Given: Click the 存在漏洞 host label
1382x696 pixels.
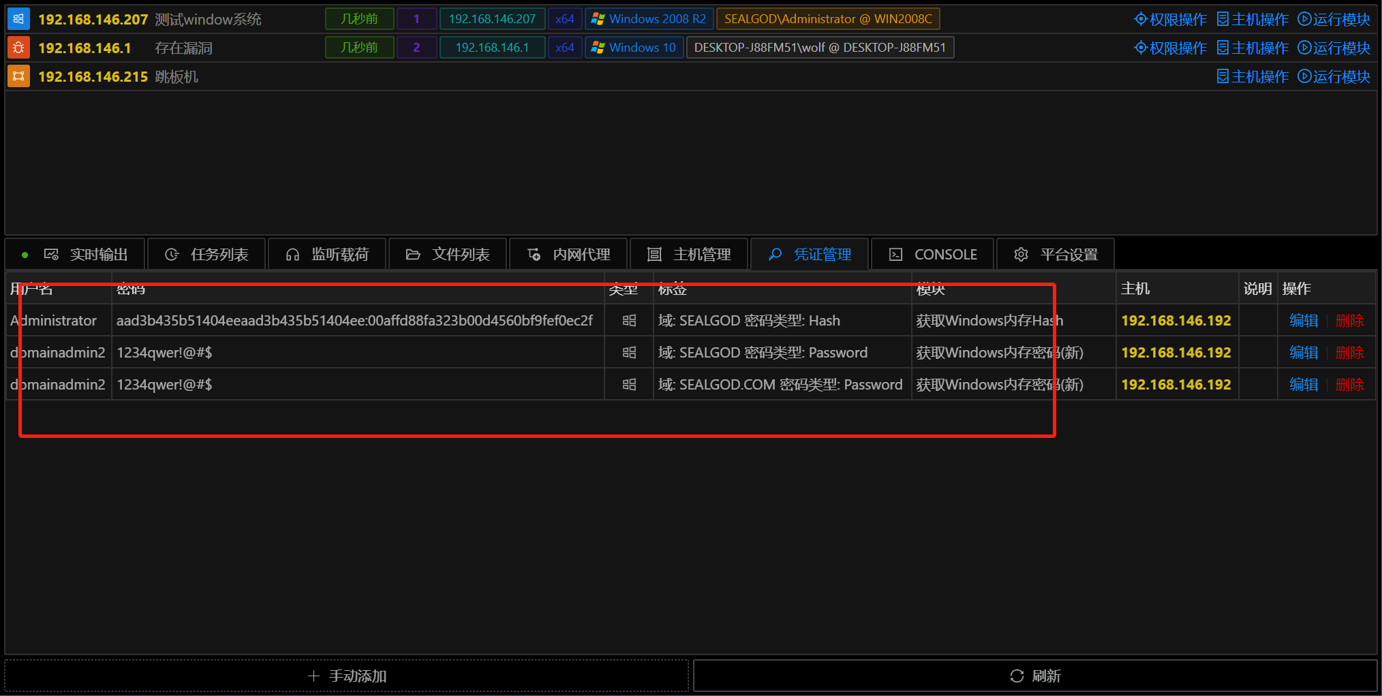Looking at the screenshot, I should (183, 48).
